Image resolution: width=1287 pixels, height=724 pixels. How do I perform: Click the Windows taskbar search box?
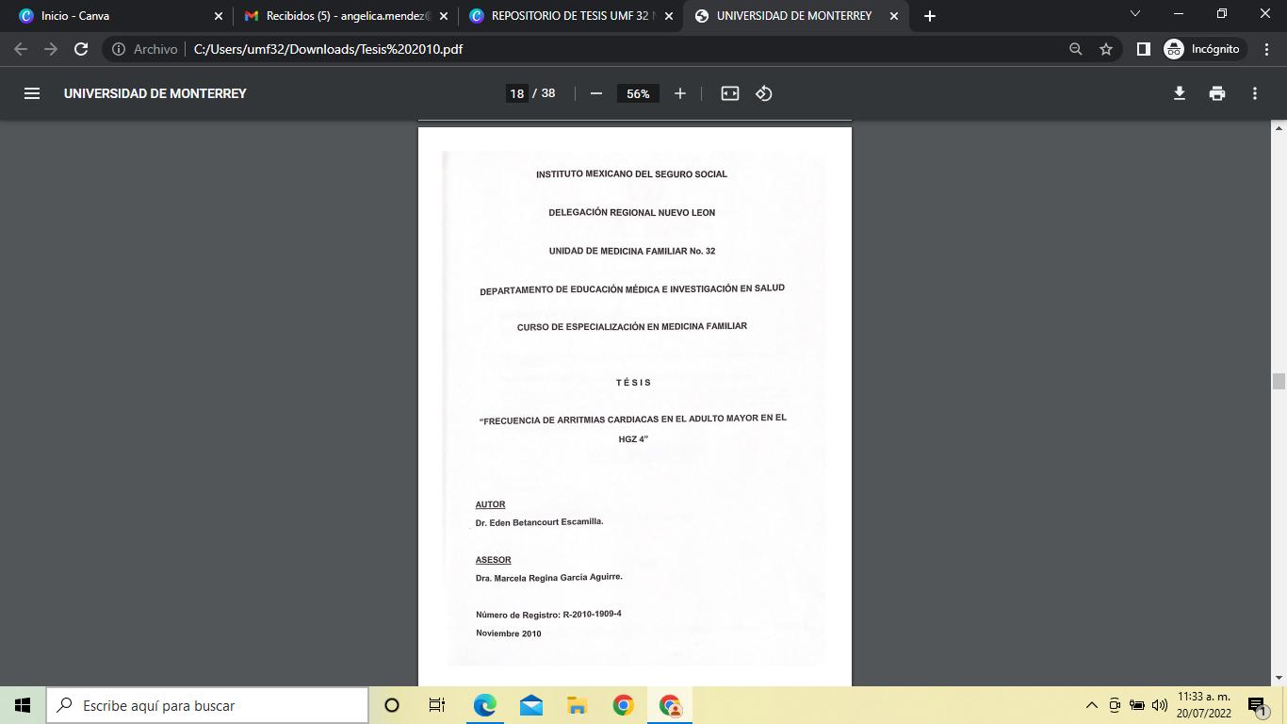[x=207, y=705]
